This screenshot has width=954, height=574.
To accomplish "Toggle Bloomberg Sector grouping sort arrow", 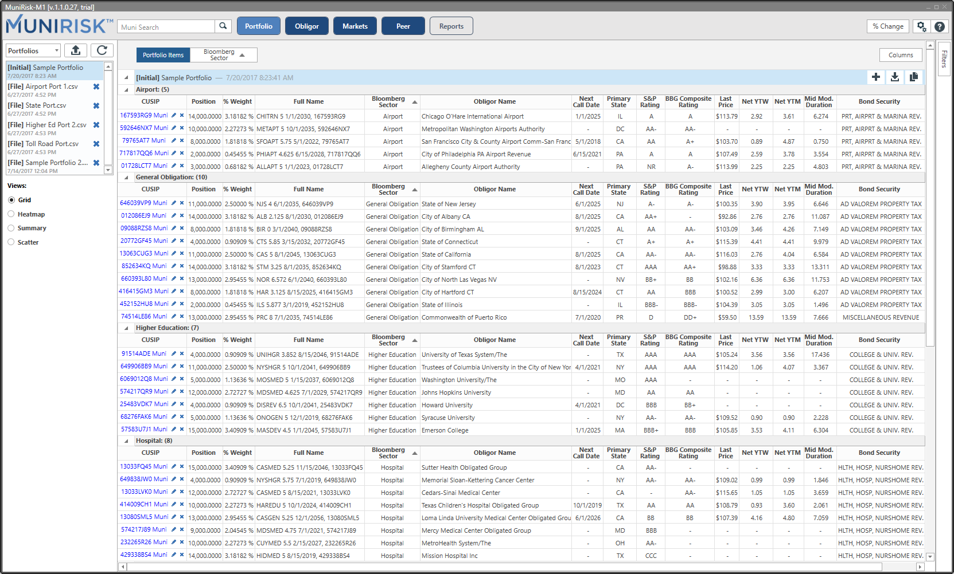I will pos(242,55).
